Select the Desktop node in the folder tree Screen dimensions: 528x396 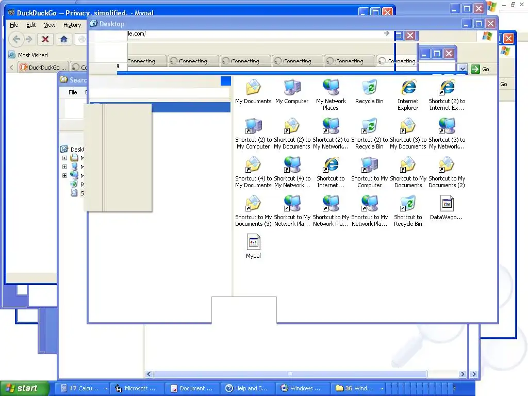[73, 149]
